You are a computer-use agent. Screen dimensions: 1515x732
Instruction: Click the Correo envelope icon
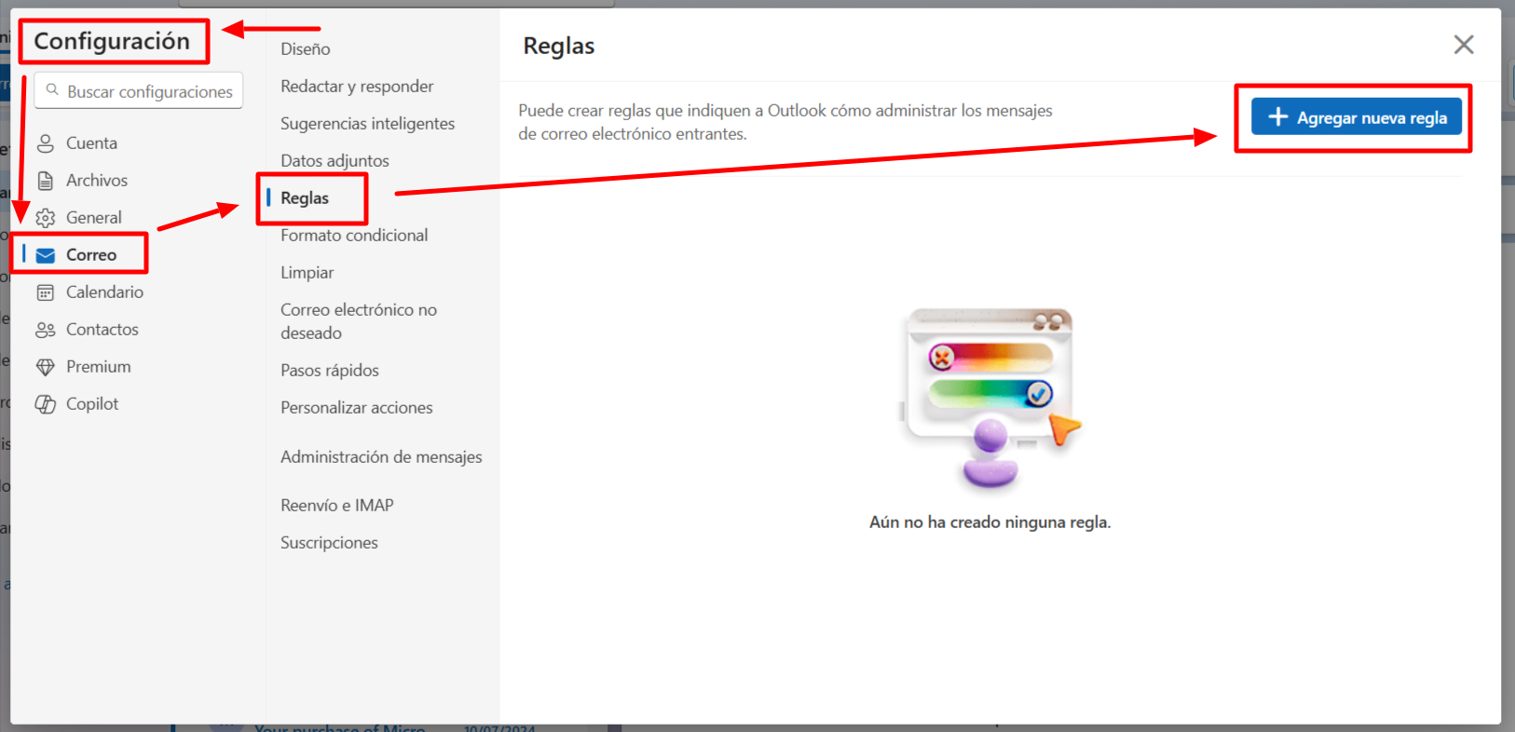(45, 255)
